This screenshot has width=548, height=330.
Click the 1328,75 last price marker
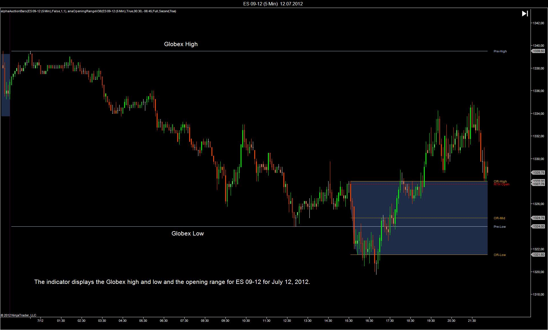538,173
